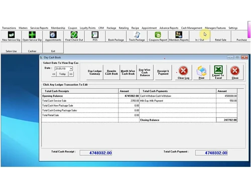The image size is (251, 188).
Task: Open Month Wise Cash Book
Action: 128,72
